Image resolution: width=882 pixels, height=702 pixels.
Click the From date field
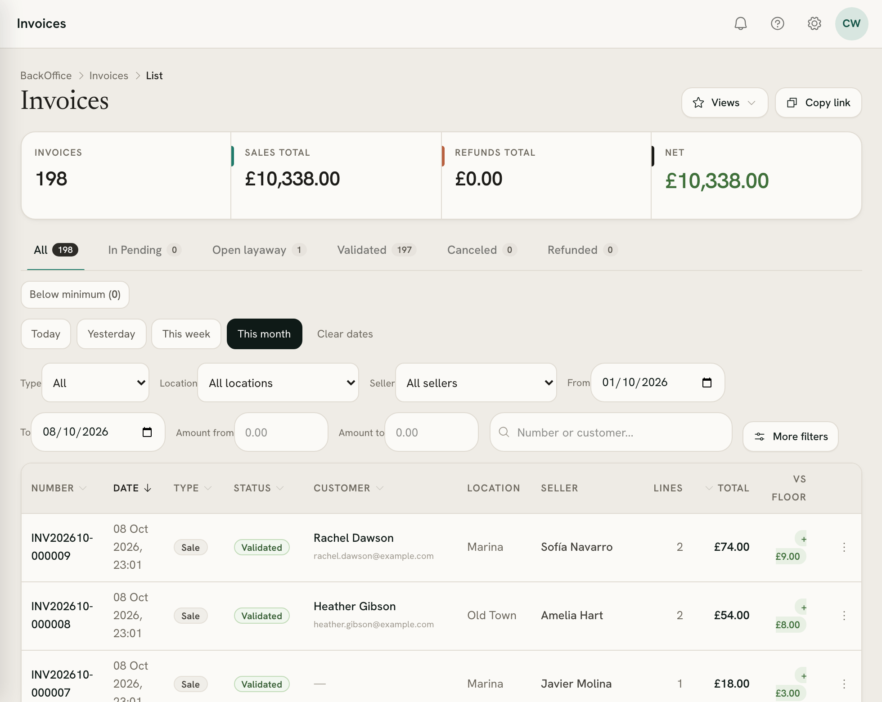657,382
